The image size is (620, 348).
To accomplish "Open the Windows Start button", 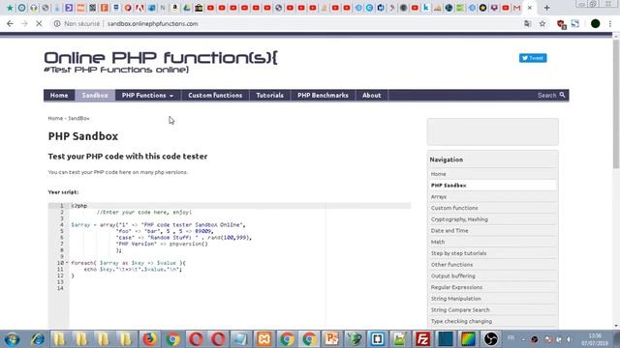I will (x=13, y=339).
